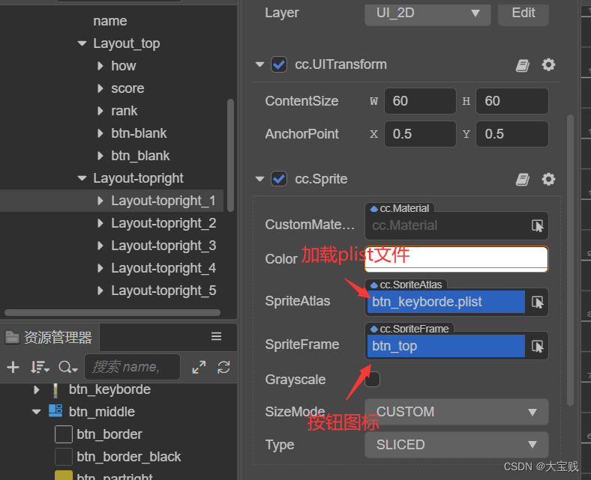The height and width of the screenshot is (480, 591).
Task: Disable the cc.UITransform component checkbox
Action: 279,65
